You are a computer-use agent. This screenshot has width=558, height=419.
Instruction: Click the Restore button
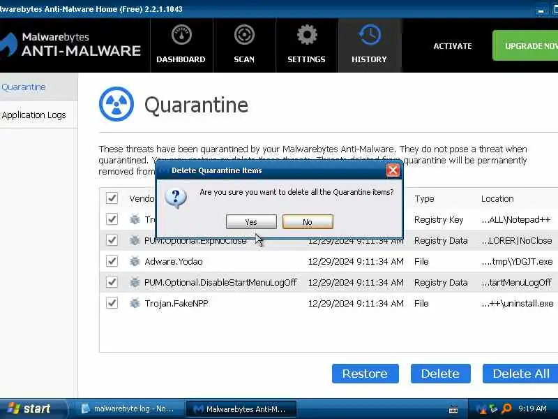tap(365, 374)
